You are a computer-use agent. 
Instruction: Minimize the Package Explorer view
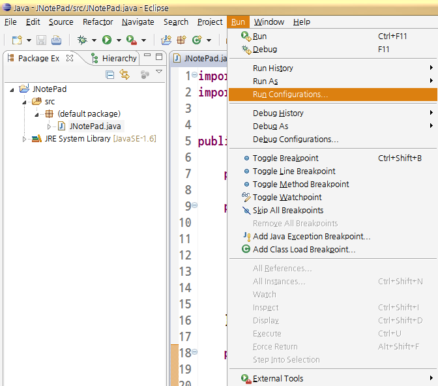pos(147,55)
